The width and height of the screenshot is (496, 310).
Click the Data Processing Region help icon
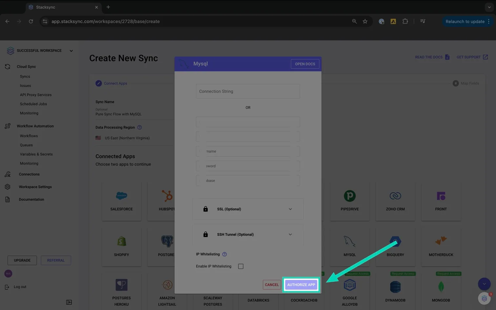pos(139,127)
